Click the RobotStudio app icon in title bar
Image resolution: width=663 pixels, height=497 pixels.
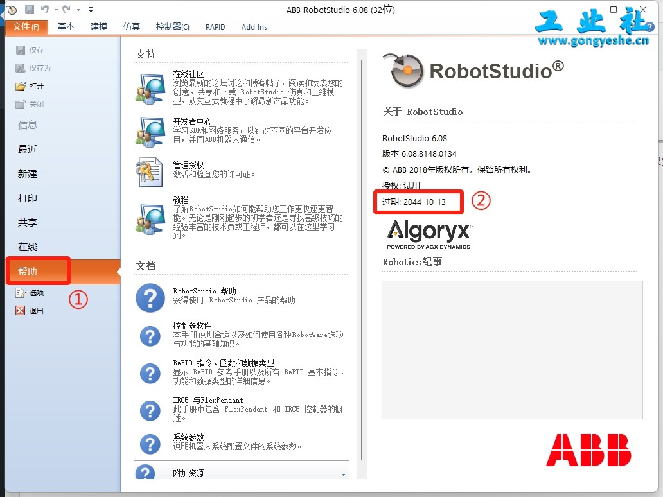[x=12, y=10]
